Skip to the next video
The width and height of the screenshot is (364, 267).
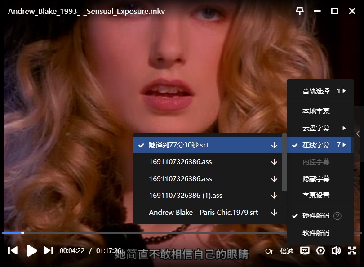tap(49, 251)
